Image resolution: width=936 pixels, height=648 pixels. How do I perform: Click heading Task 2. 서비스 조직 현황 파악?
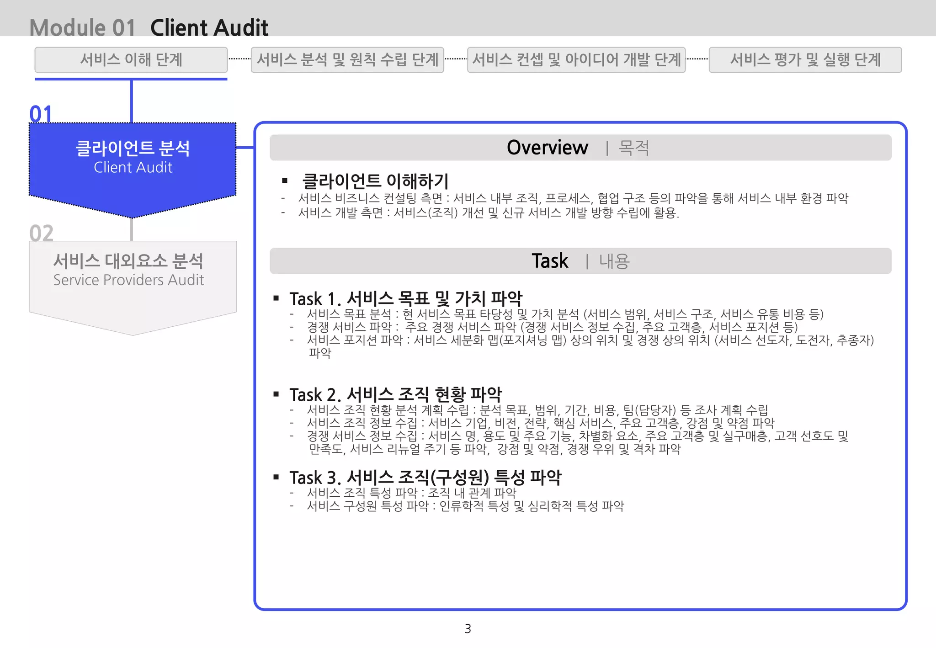coord(396,394)
